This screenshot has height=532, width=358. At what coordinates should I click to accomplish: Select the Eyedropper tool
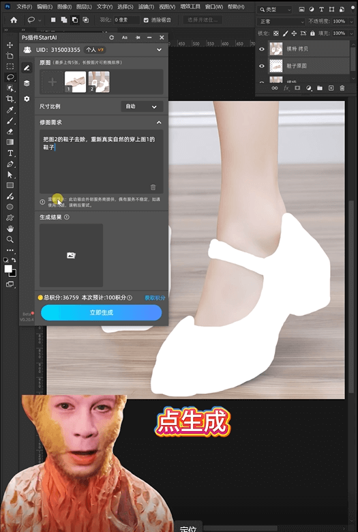(x=10, y=110)
